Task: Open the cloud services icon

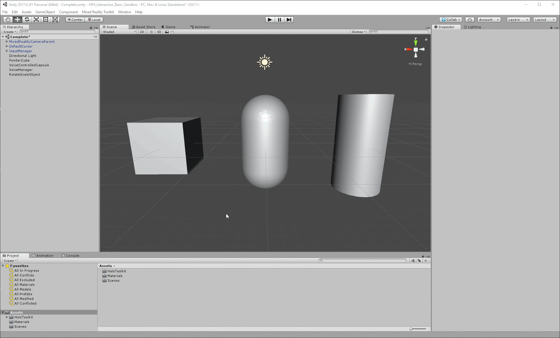Action: coord(470,20)
